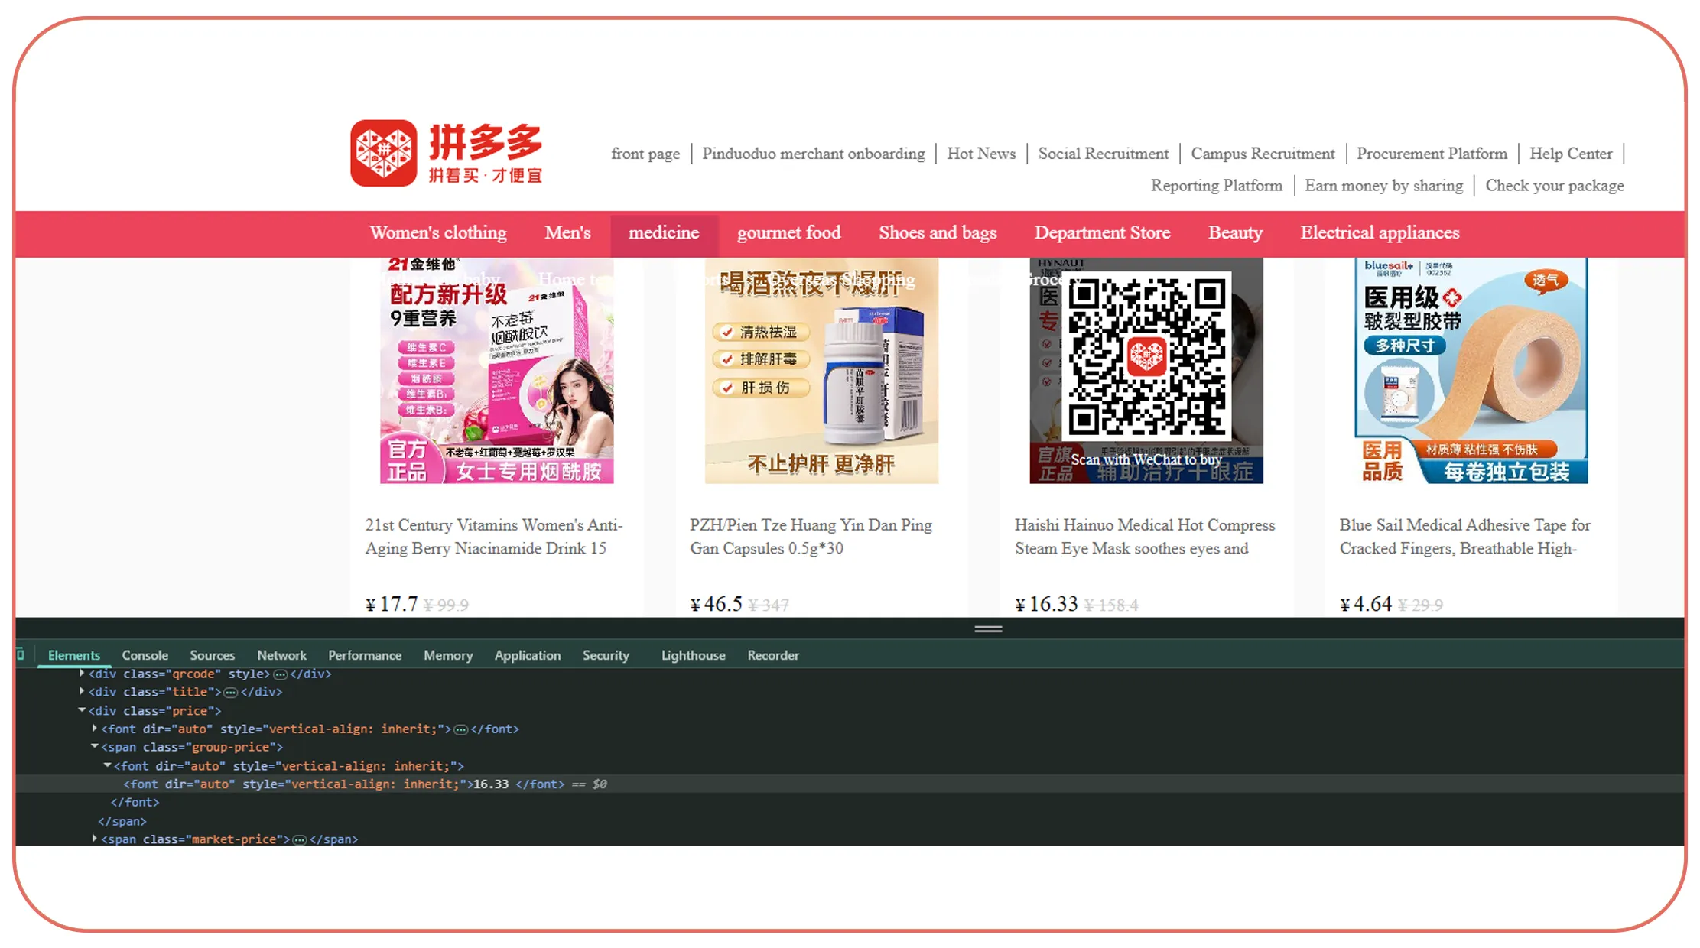Click PZH/Pien Tze Huang product title
The image size is (1700, 948).
pyautogui.click(x=811, y=537)
